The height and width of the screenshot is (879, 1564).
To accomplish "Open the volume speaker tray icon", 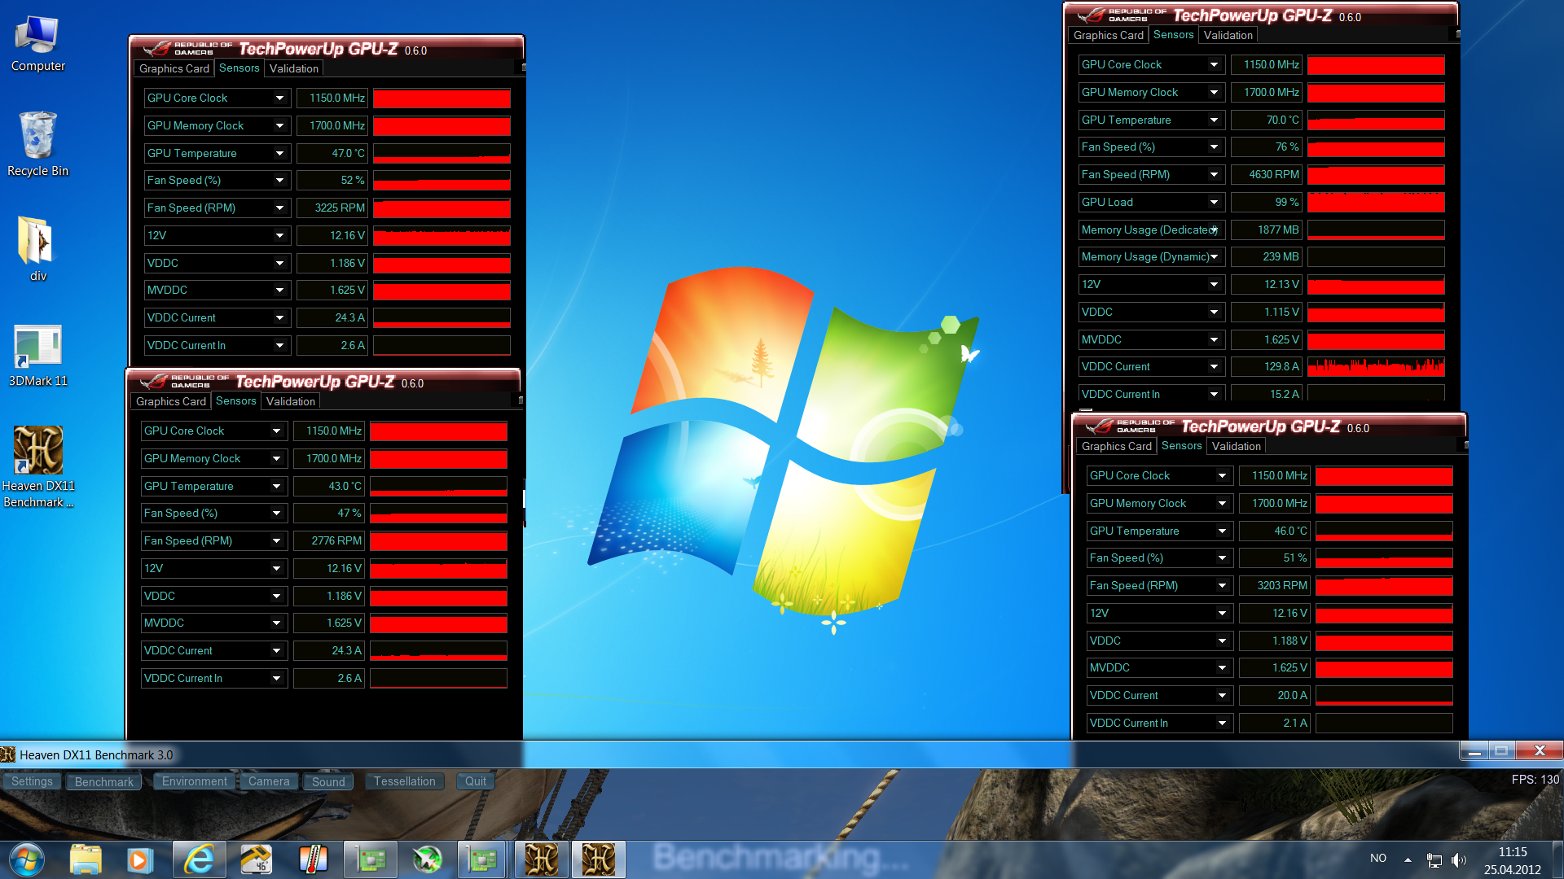I will pos(1459,859).
